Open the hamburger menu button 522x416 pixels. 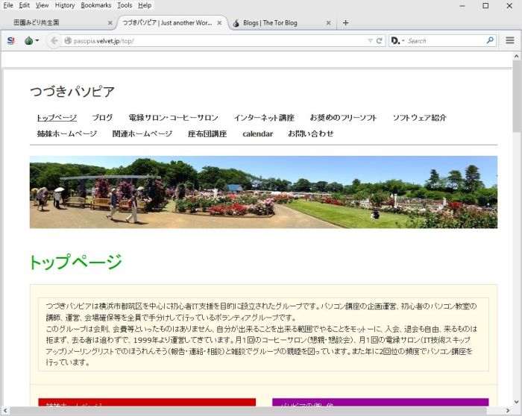[x=510, y=40]
